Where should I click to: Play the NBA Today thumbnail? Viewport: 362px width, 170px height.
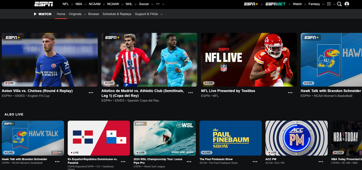pos(346,138)
